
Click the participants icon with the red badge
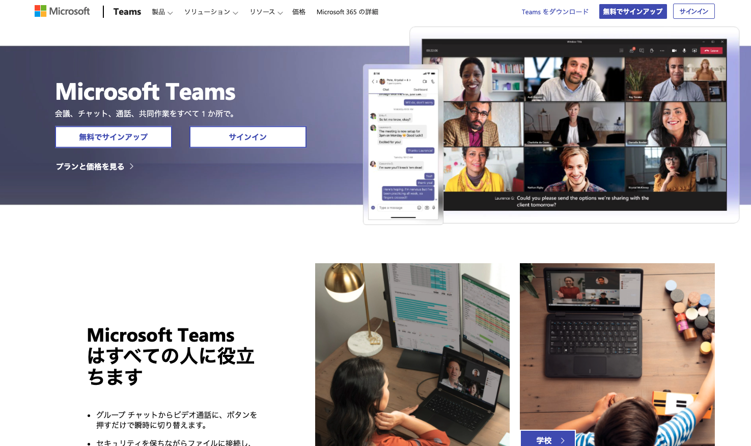[x=632, y=50]
